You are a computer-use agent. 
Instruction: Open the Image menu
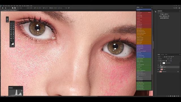[9, 6]
